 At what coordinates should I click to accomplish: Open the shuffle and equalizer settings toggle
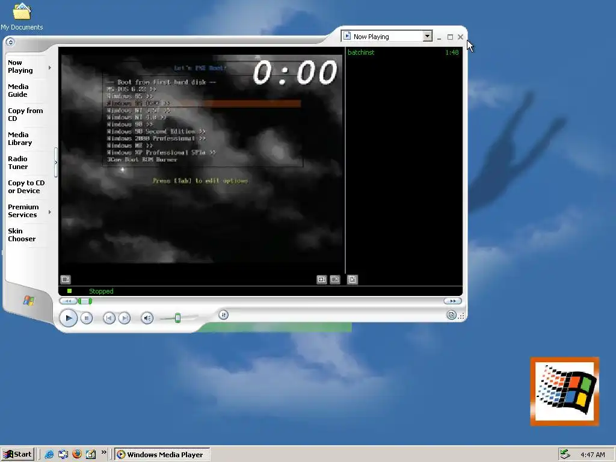click(x=224, y=315)
